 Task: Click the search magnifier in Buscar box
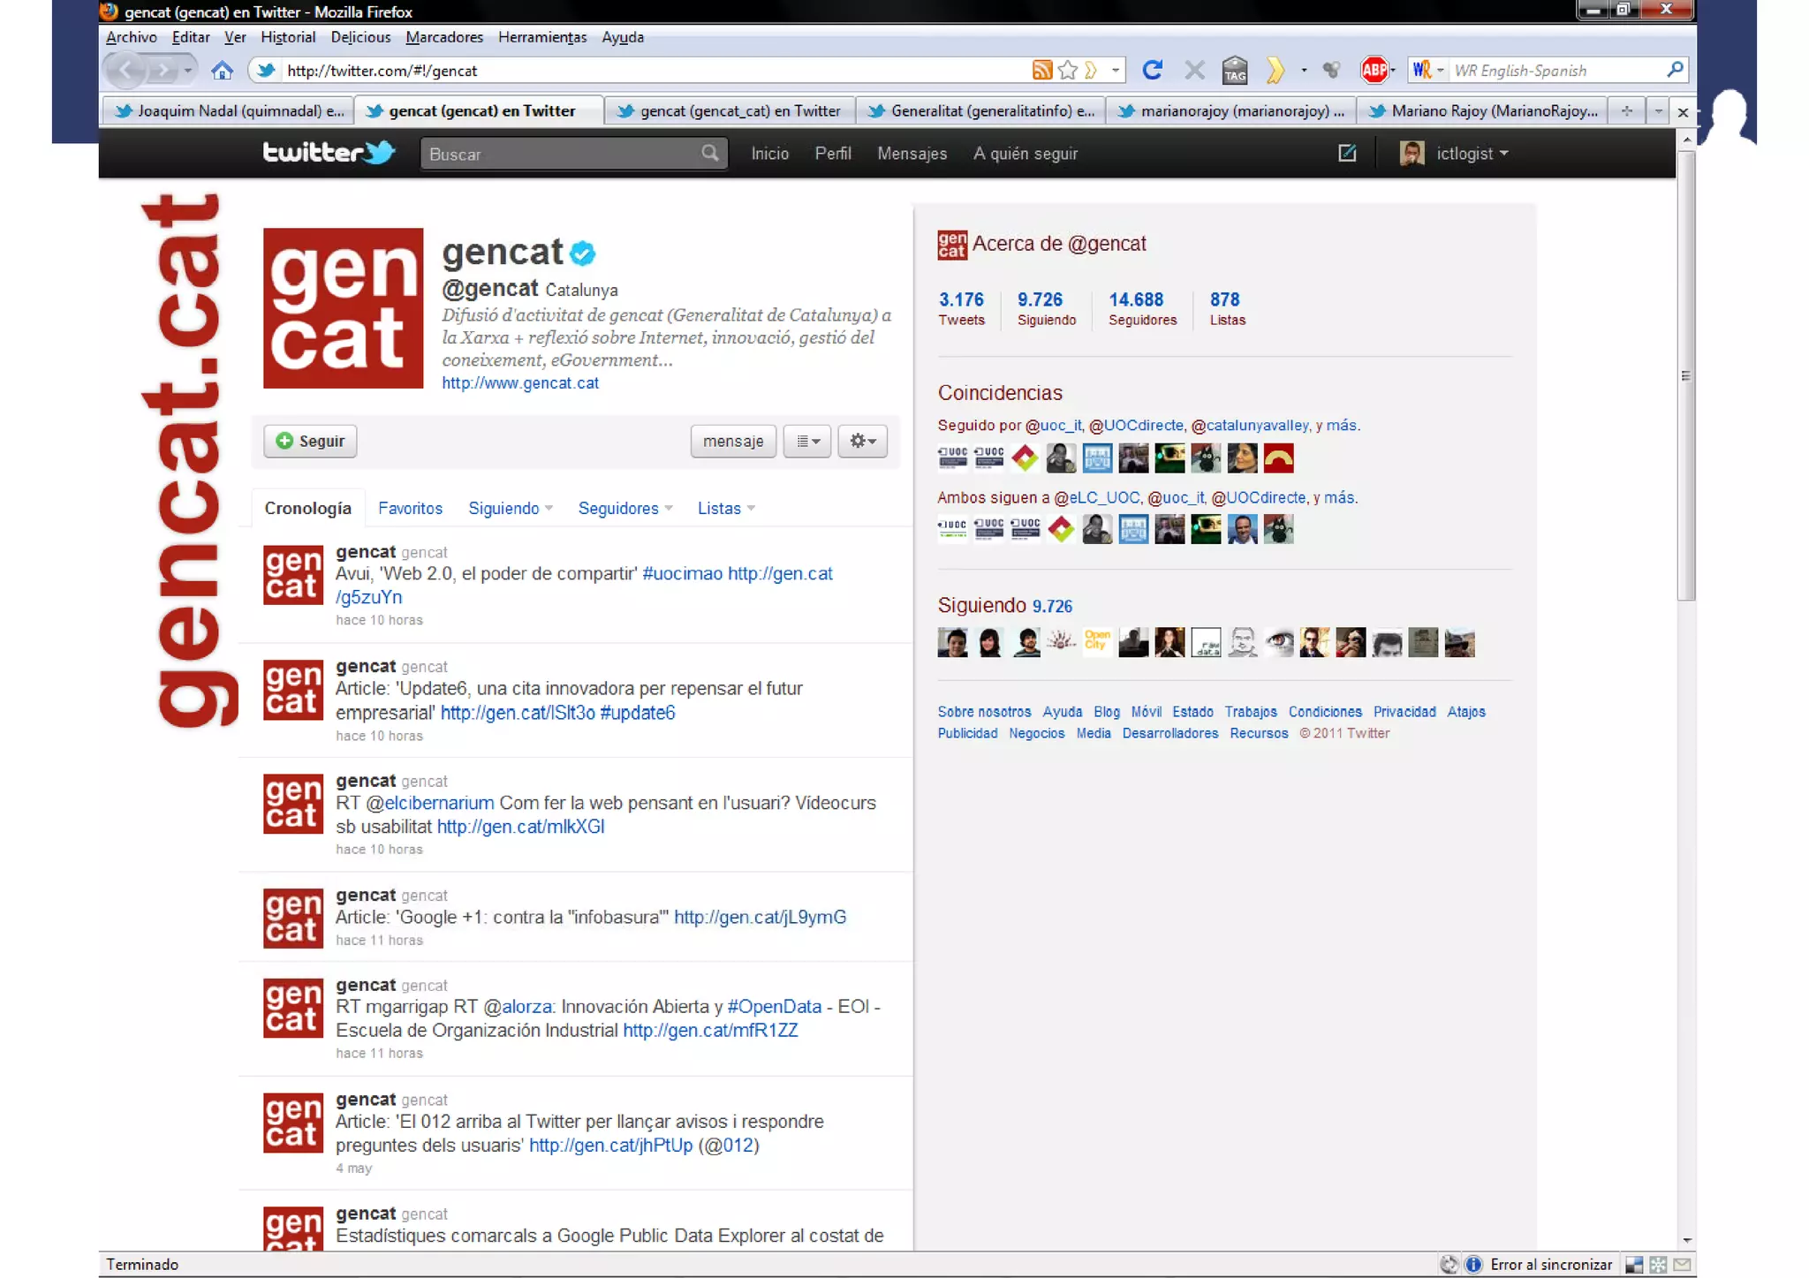point(710,154)
